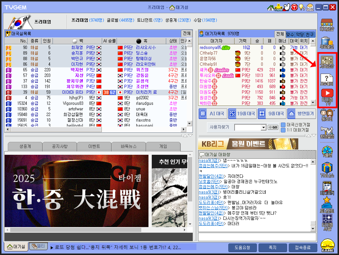The width and height of the screenshot is (339, 255).
Task: Open the rank podium icon
Action: tap(279, 8)
